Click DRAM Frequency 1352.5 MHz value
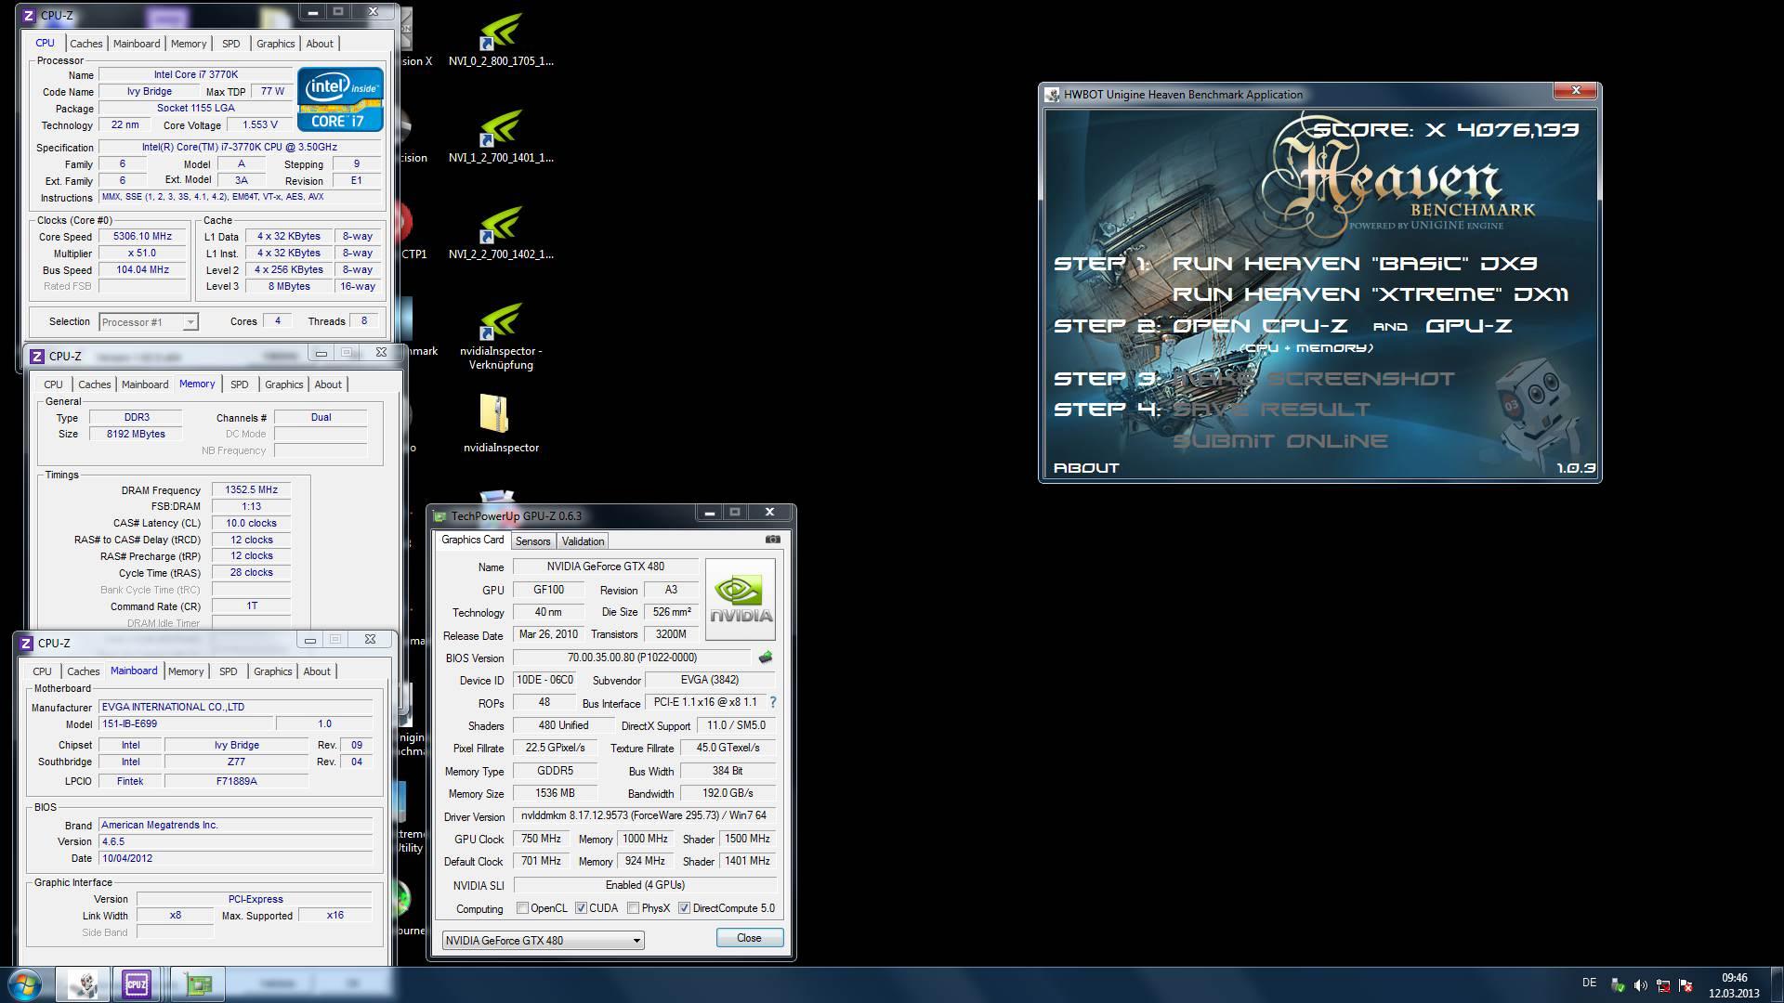This screenshot has width=1784, height=1003. 251,489
